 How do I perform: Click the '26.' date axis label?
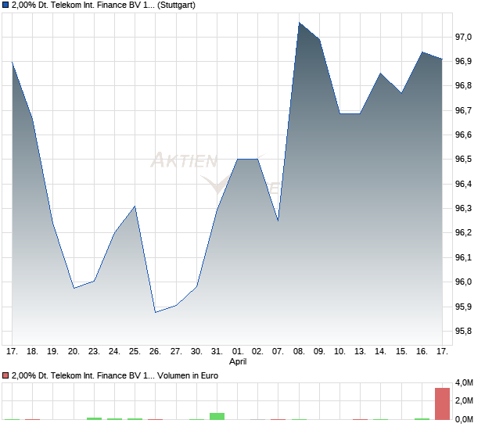coord(155,352)
